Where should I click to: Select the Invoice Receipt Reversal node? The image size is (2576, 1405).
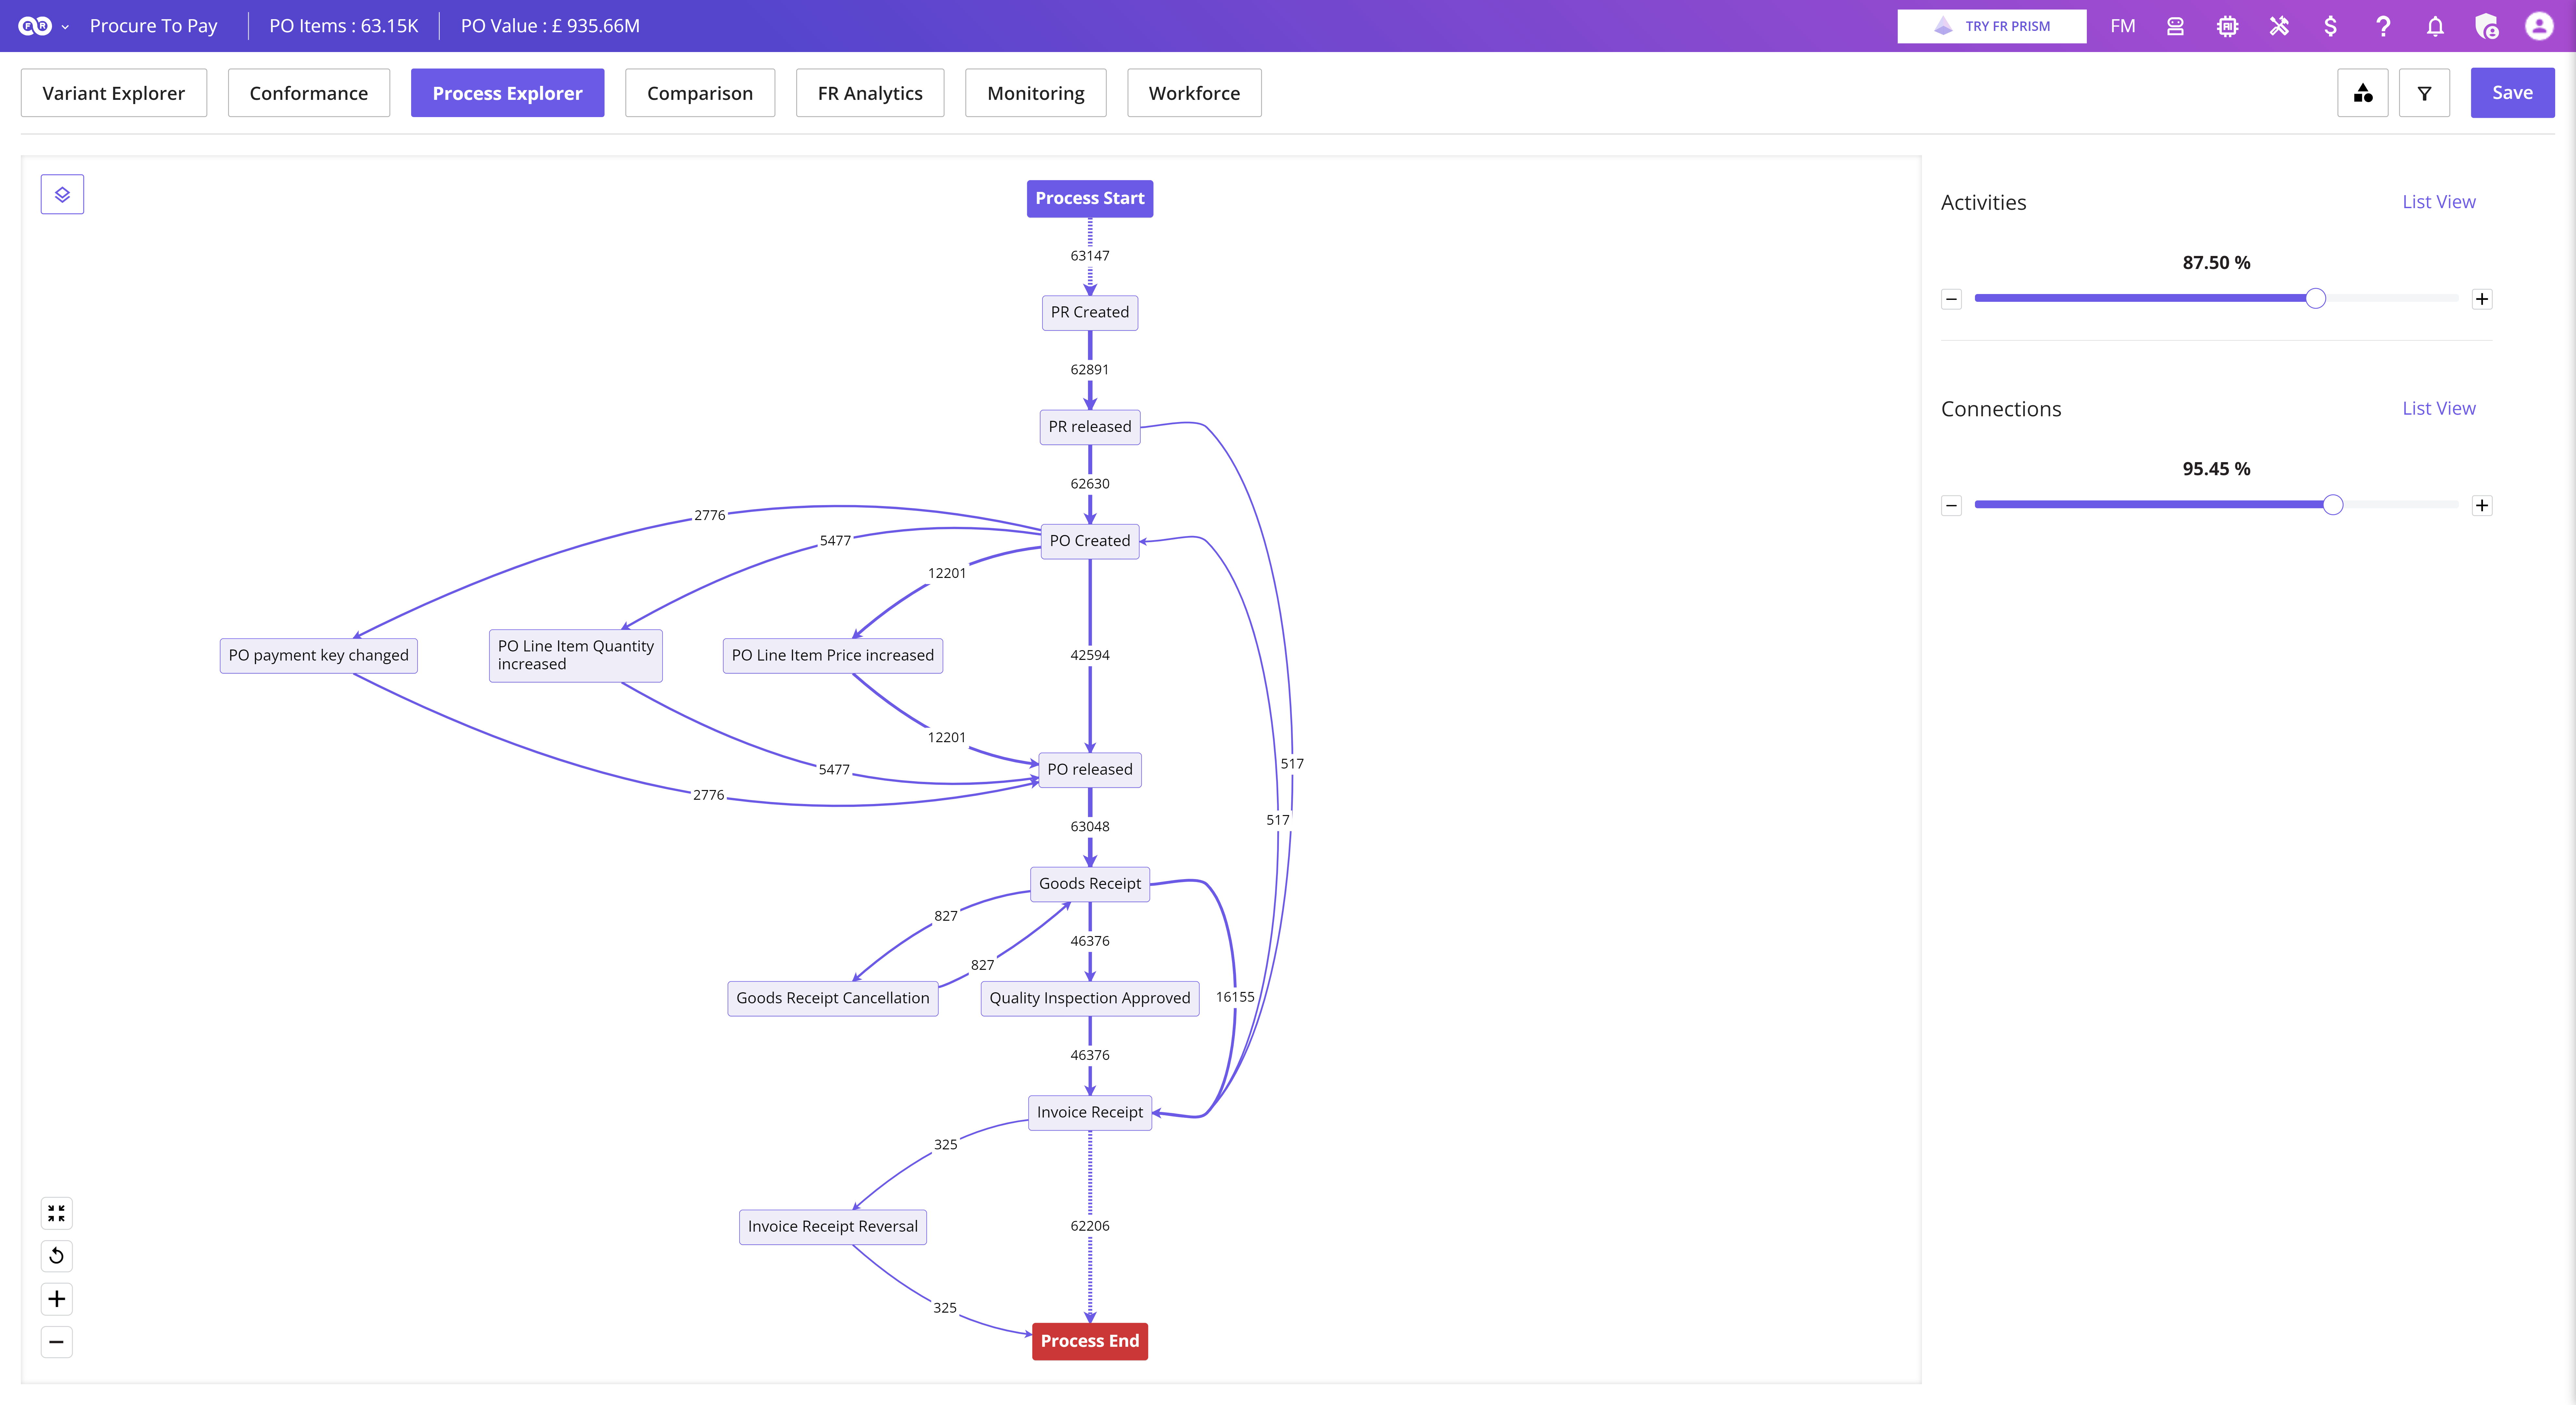tap(833, 1227)
